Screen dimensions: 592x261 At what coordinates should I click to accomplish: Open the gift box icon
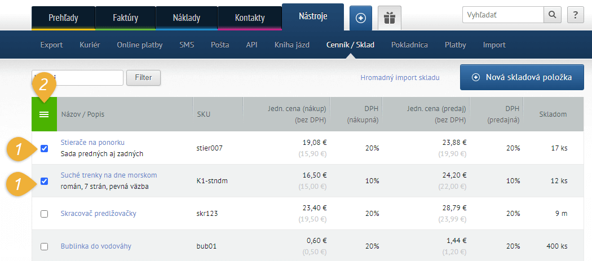(x=389, y=18)
